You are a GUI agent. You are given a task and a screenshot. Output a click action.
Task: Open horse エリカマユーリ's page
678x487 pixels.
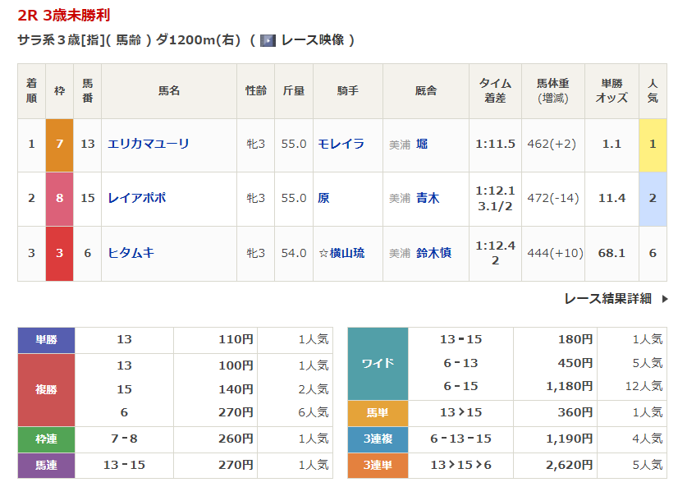point(149,144)
